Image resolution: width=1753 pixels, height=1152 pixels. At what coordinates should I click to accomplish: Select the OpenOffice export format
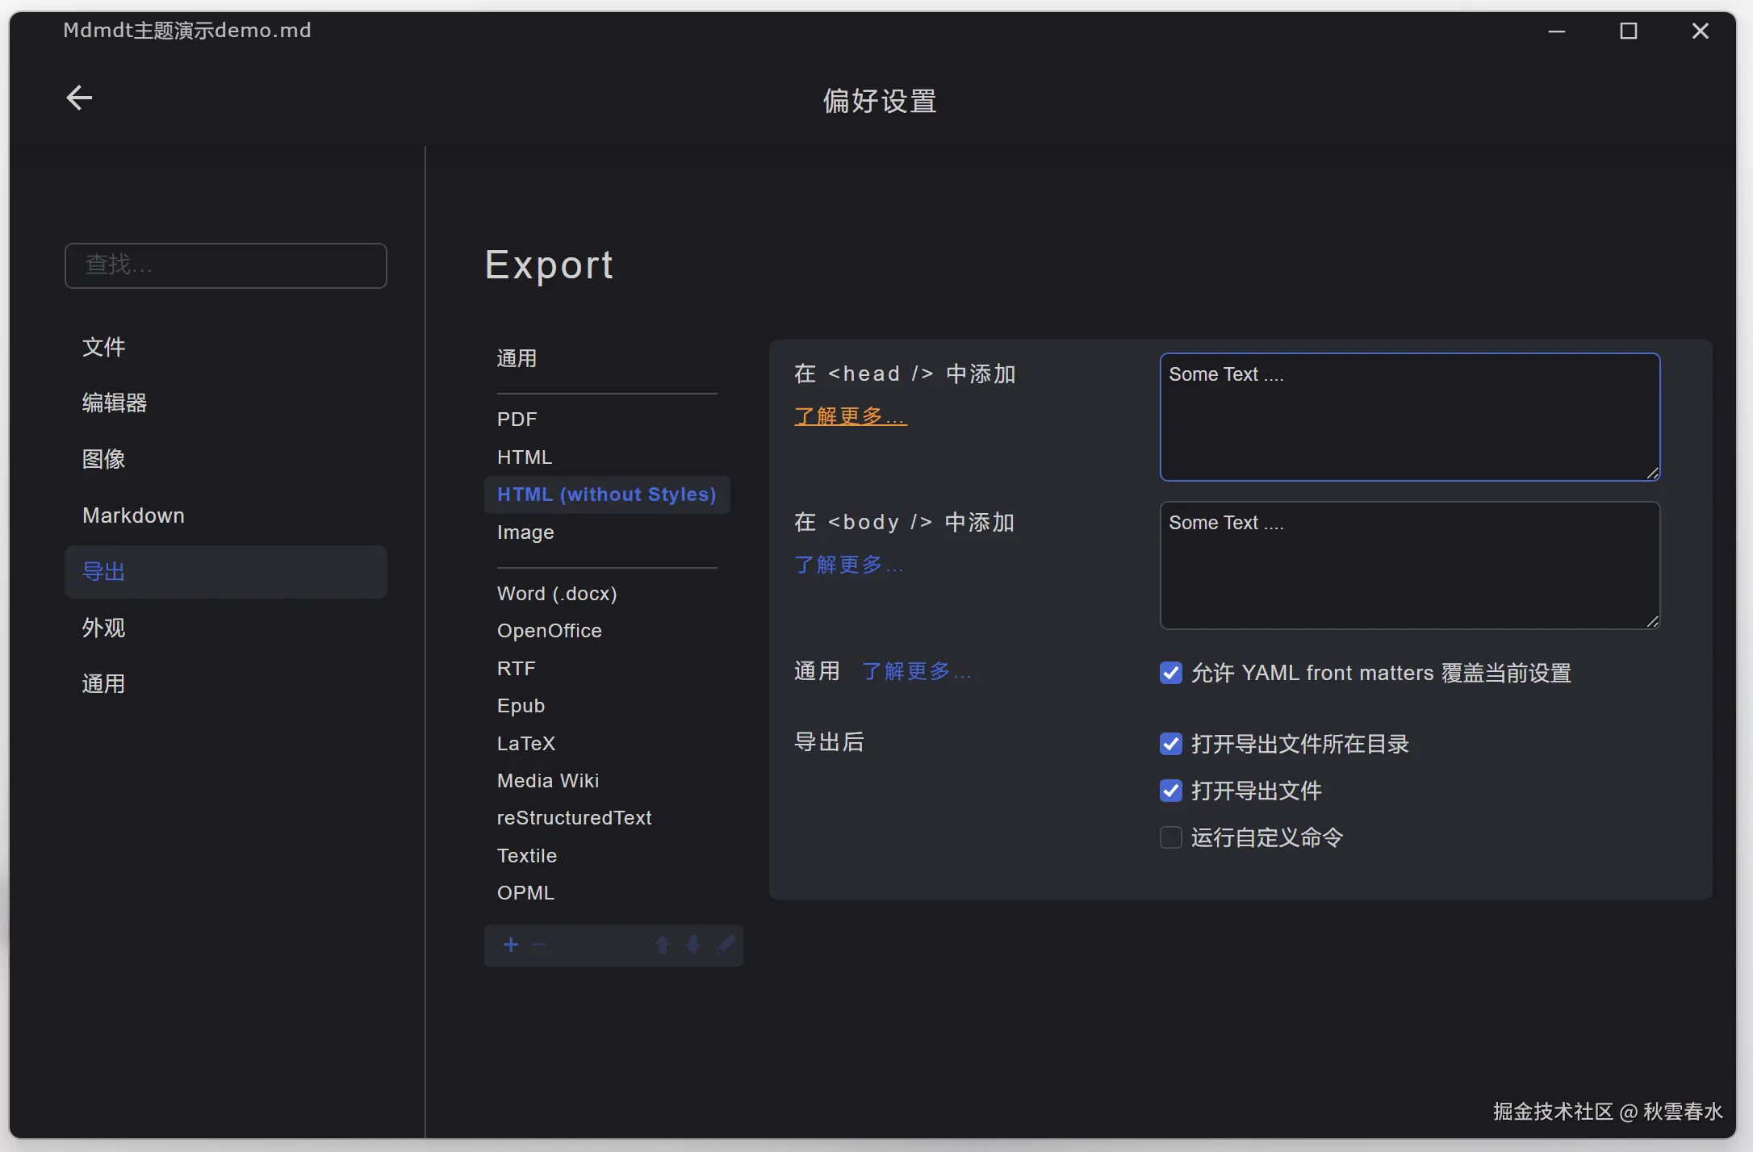(x=549, y=630)
